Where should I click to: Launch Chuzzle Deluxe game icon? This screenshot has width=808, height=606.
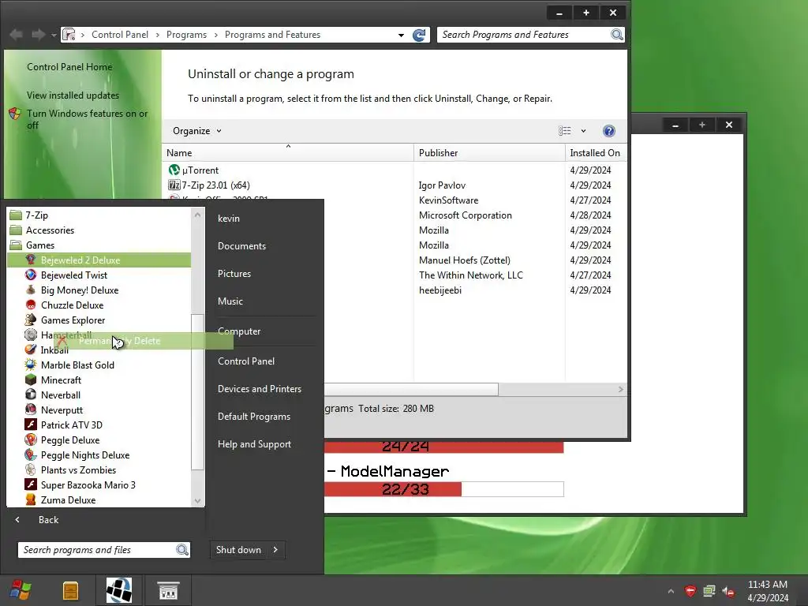(31, 305)
